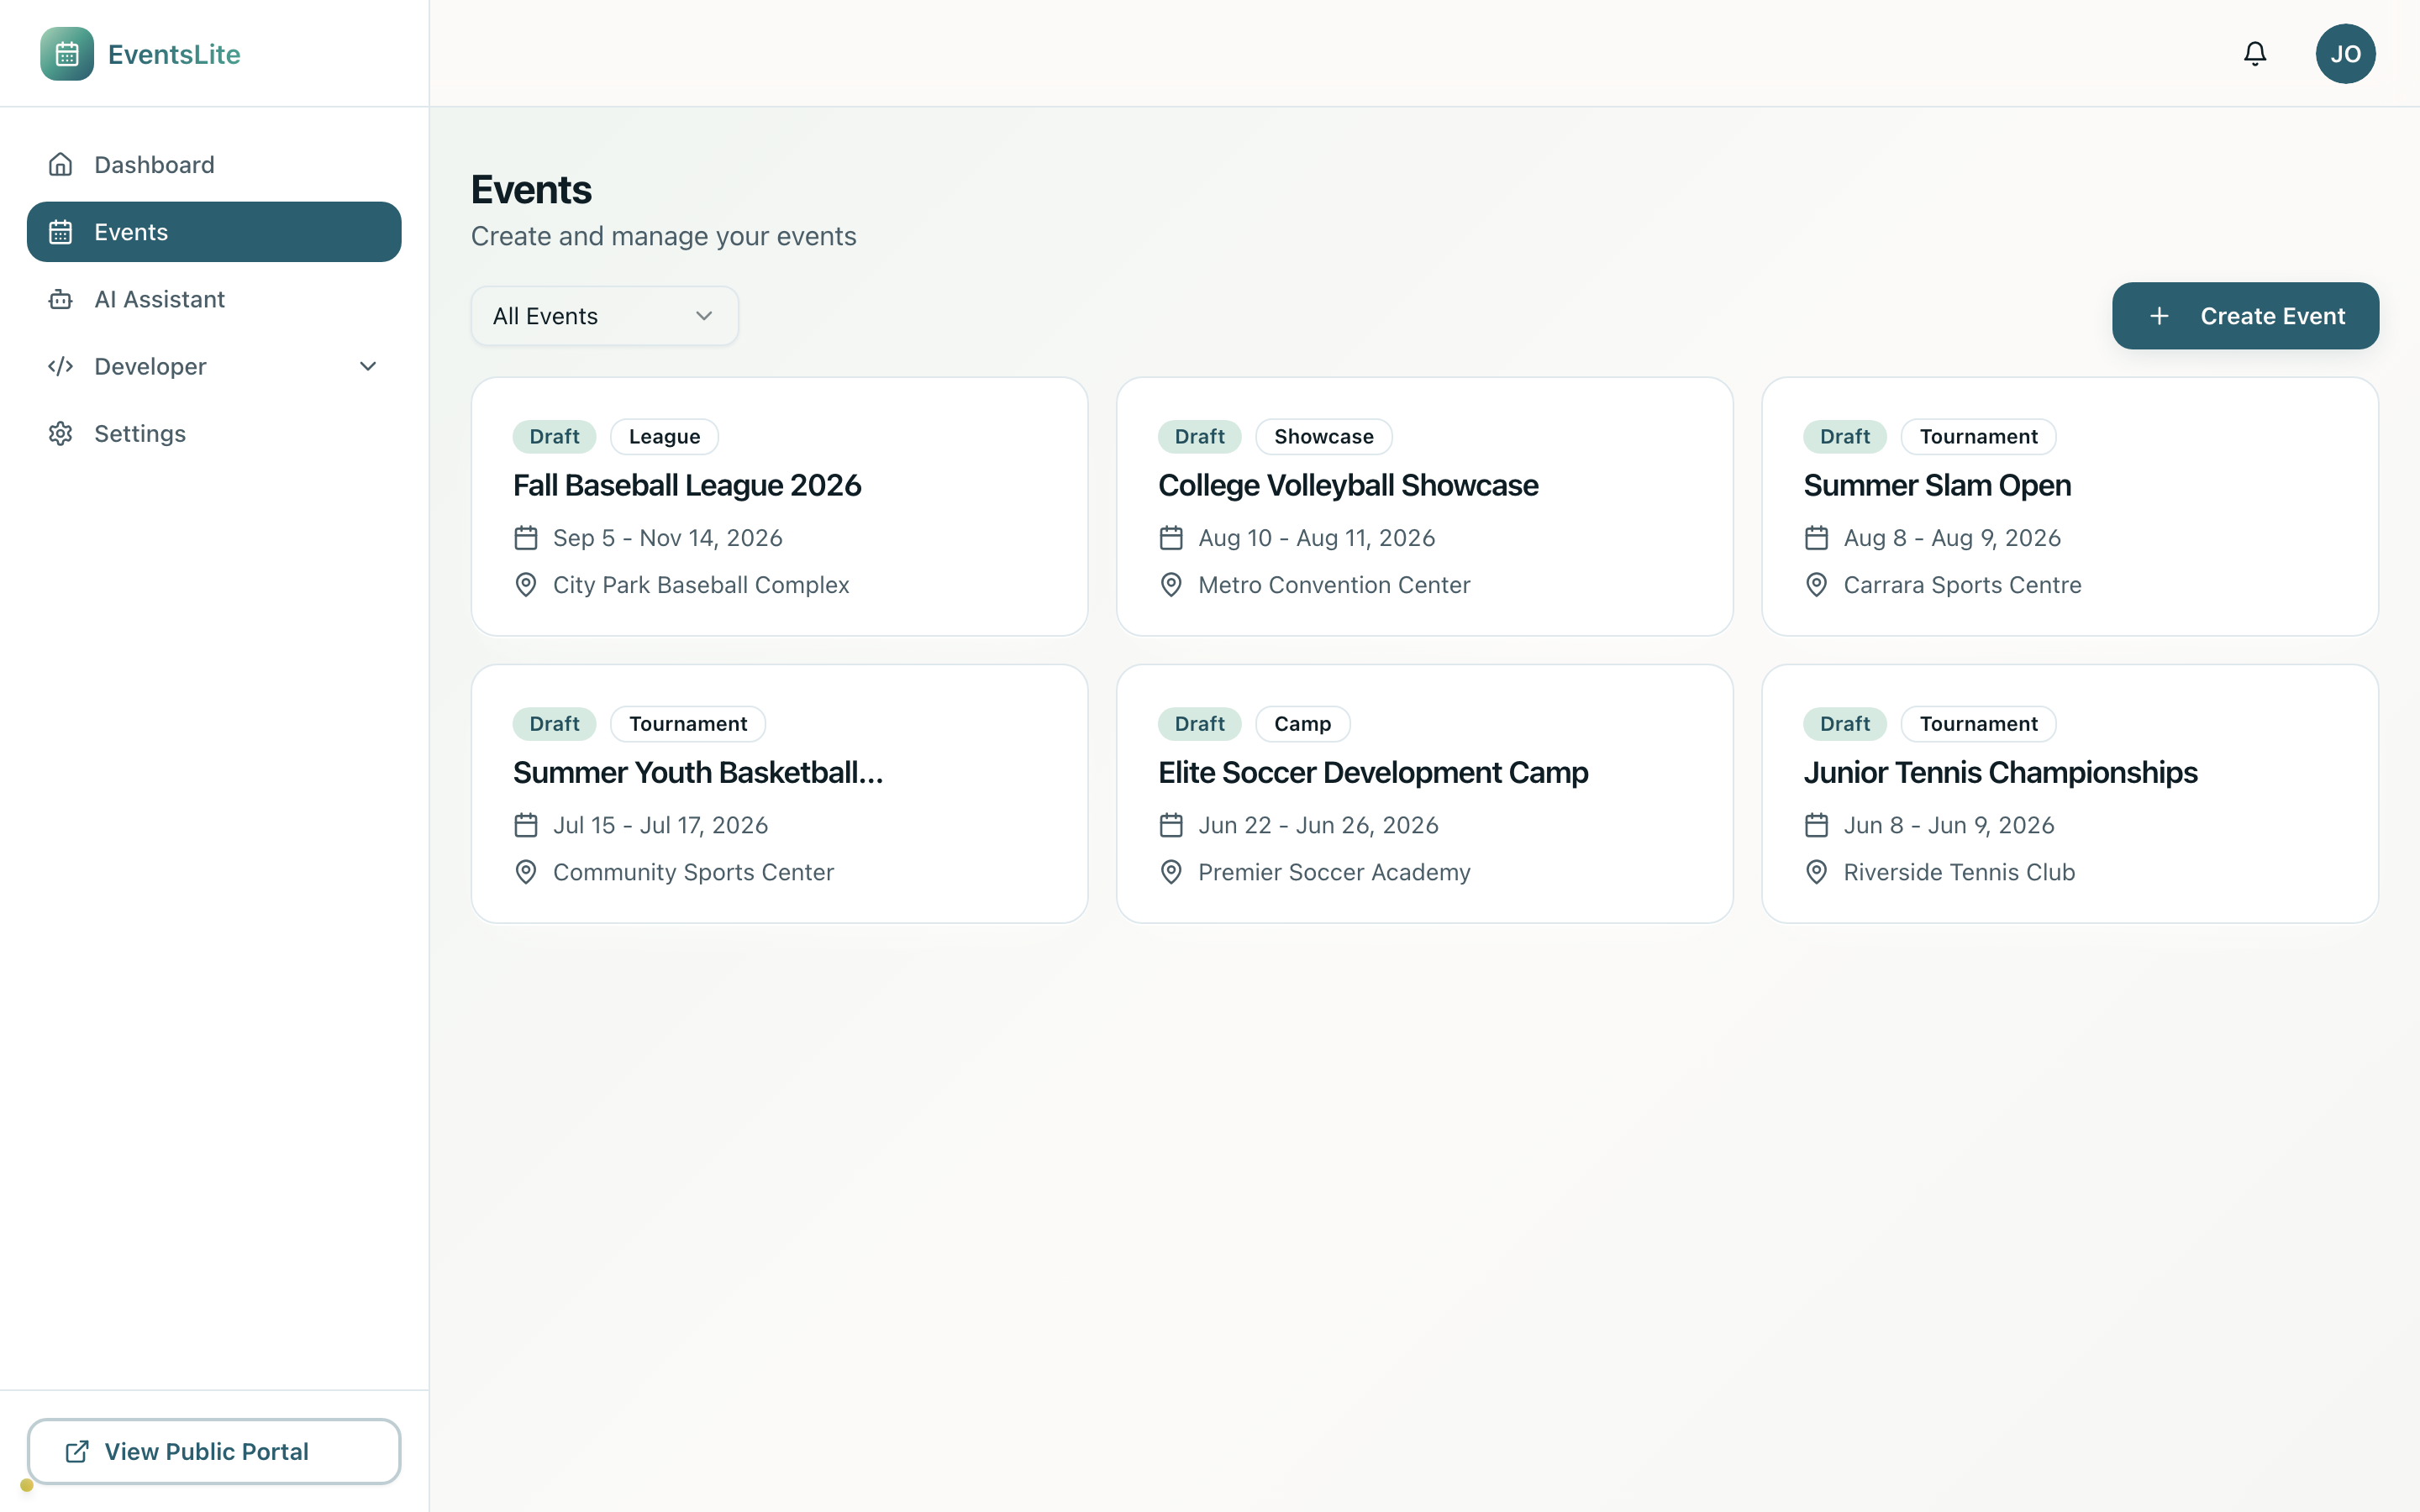This screenshot has width=2420, height=1512.
Task: Click Draft badge on Junior Tennis Championships card
Action: click(1844, 723)
